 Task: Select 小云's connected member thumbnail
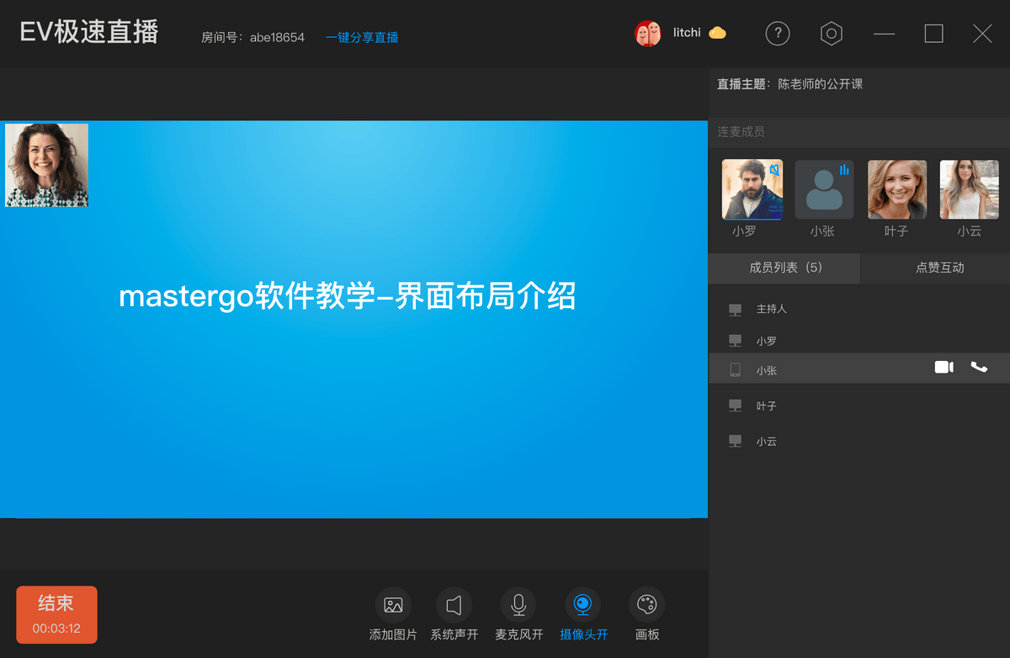tap(970, 190)
